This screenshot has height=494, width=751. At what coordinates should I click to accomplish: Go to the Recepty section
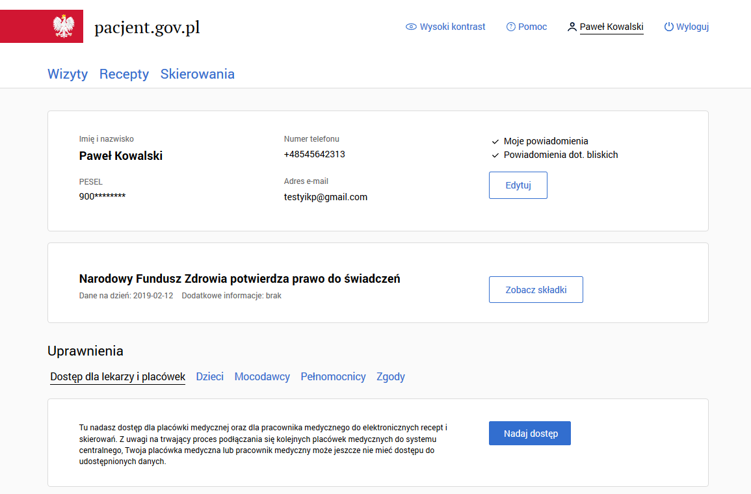[x=124, y=74]
